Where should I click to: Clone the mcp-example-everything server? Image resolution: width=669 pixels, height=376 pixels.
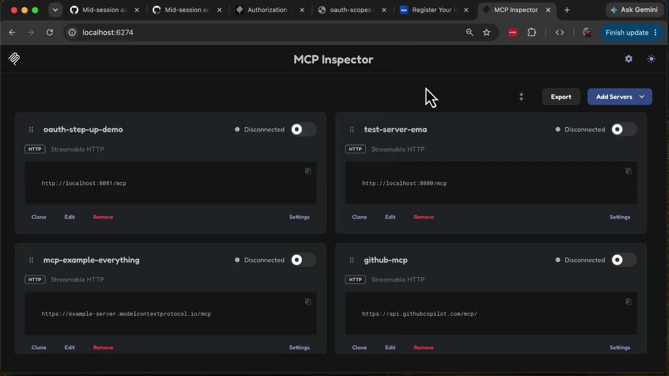pos(39,347)
